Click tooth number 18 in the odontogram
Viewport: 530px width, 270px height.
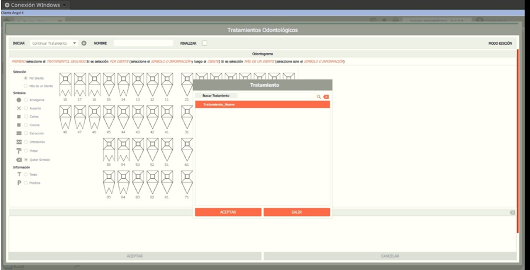[65, 84]
